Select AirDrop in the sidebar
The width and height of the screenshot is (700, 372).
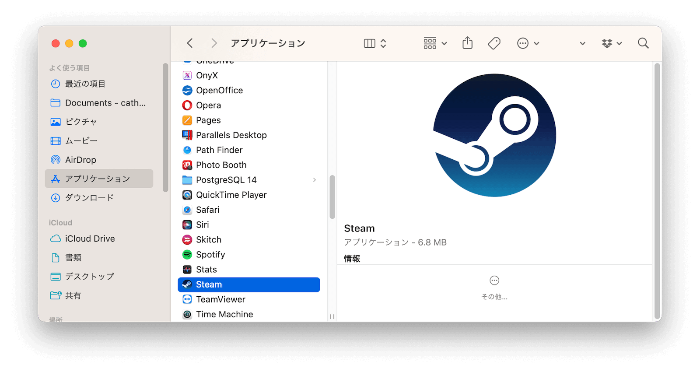[99, 160]
